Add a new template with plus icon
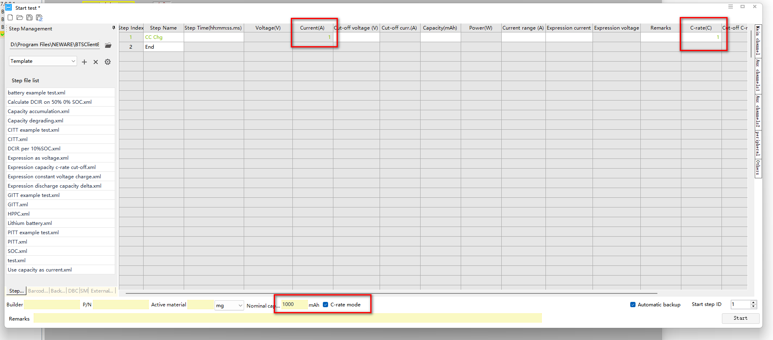The image size is (773, 340). pyautogui.click(x=84, y=62)
